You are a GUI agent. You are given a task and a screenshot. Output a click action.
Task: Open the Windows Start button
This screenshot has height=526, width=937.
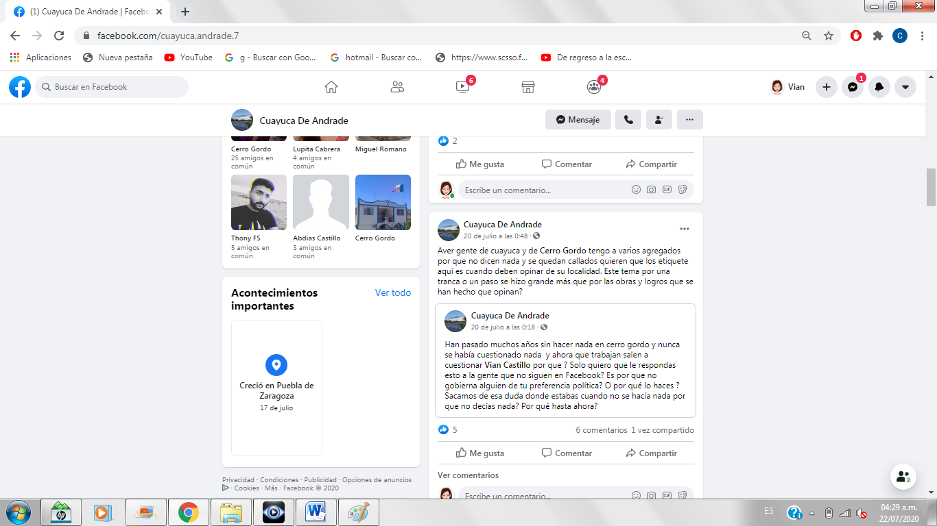[x=18, y=512]
